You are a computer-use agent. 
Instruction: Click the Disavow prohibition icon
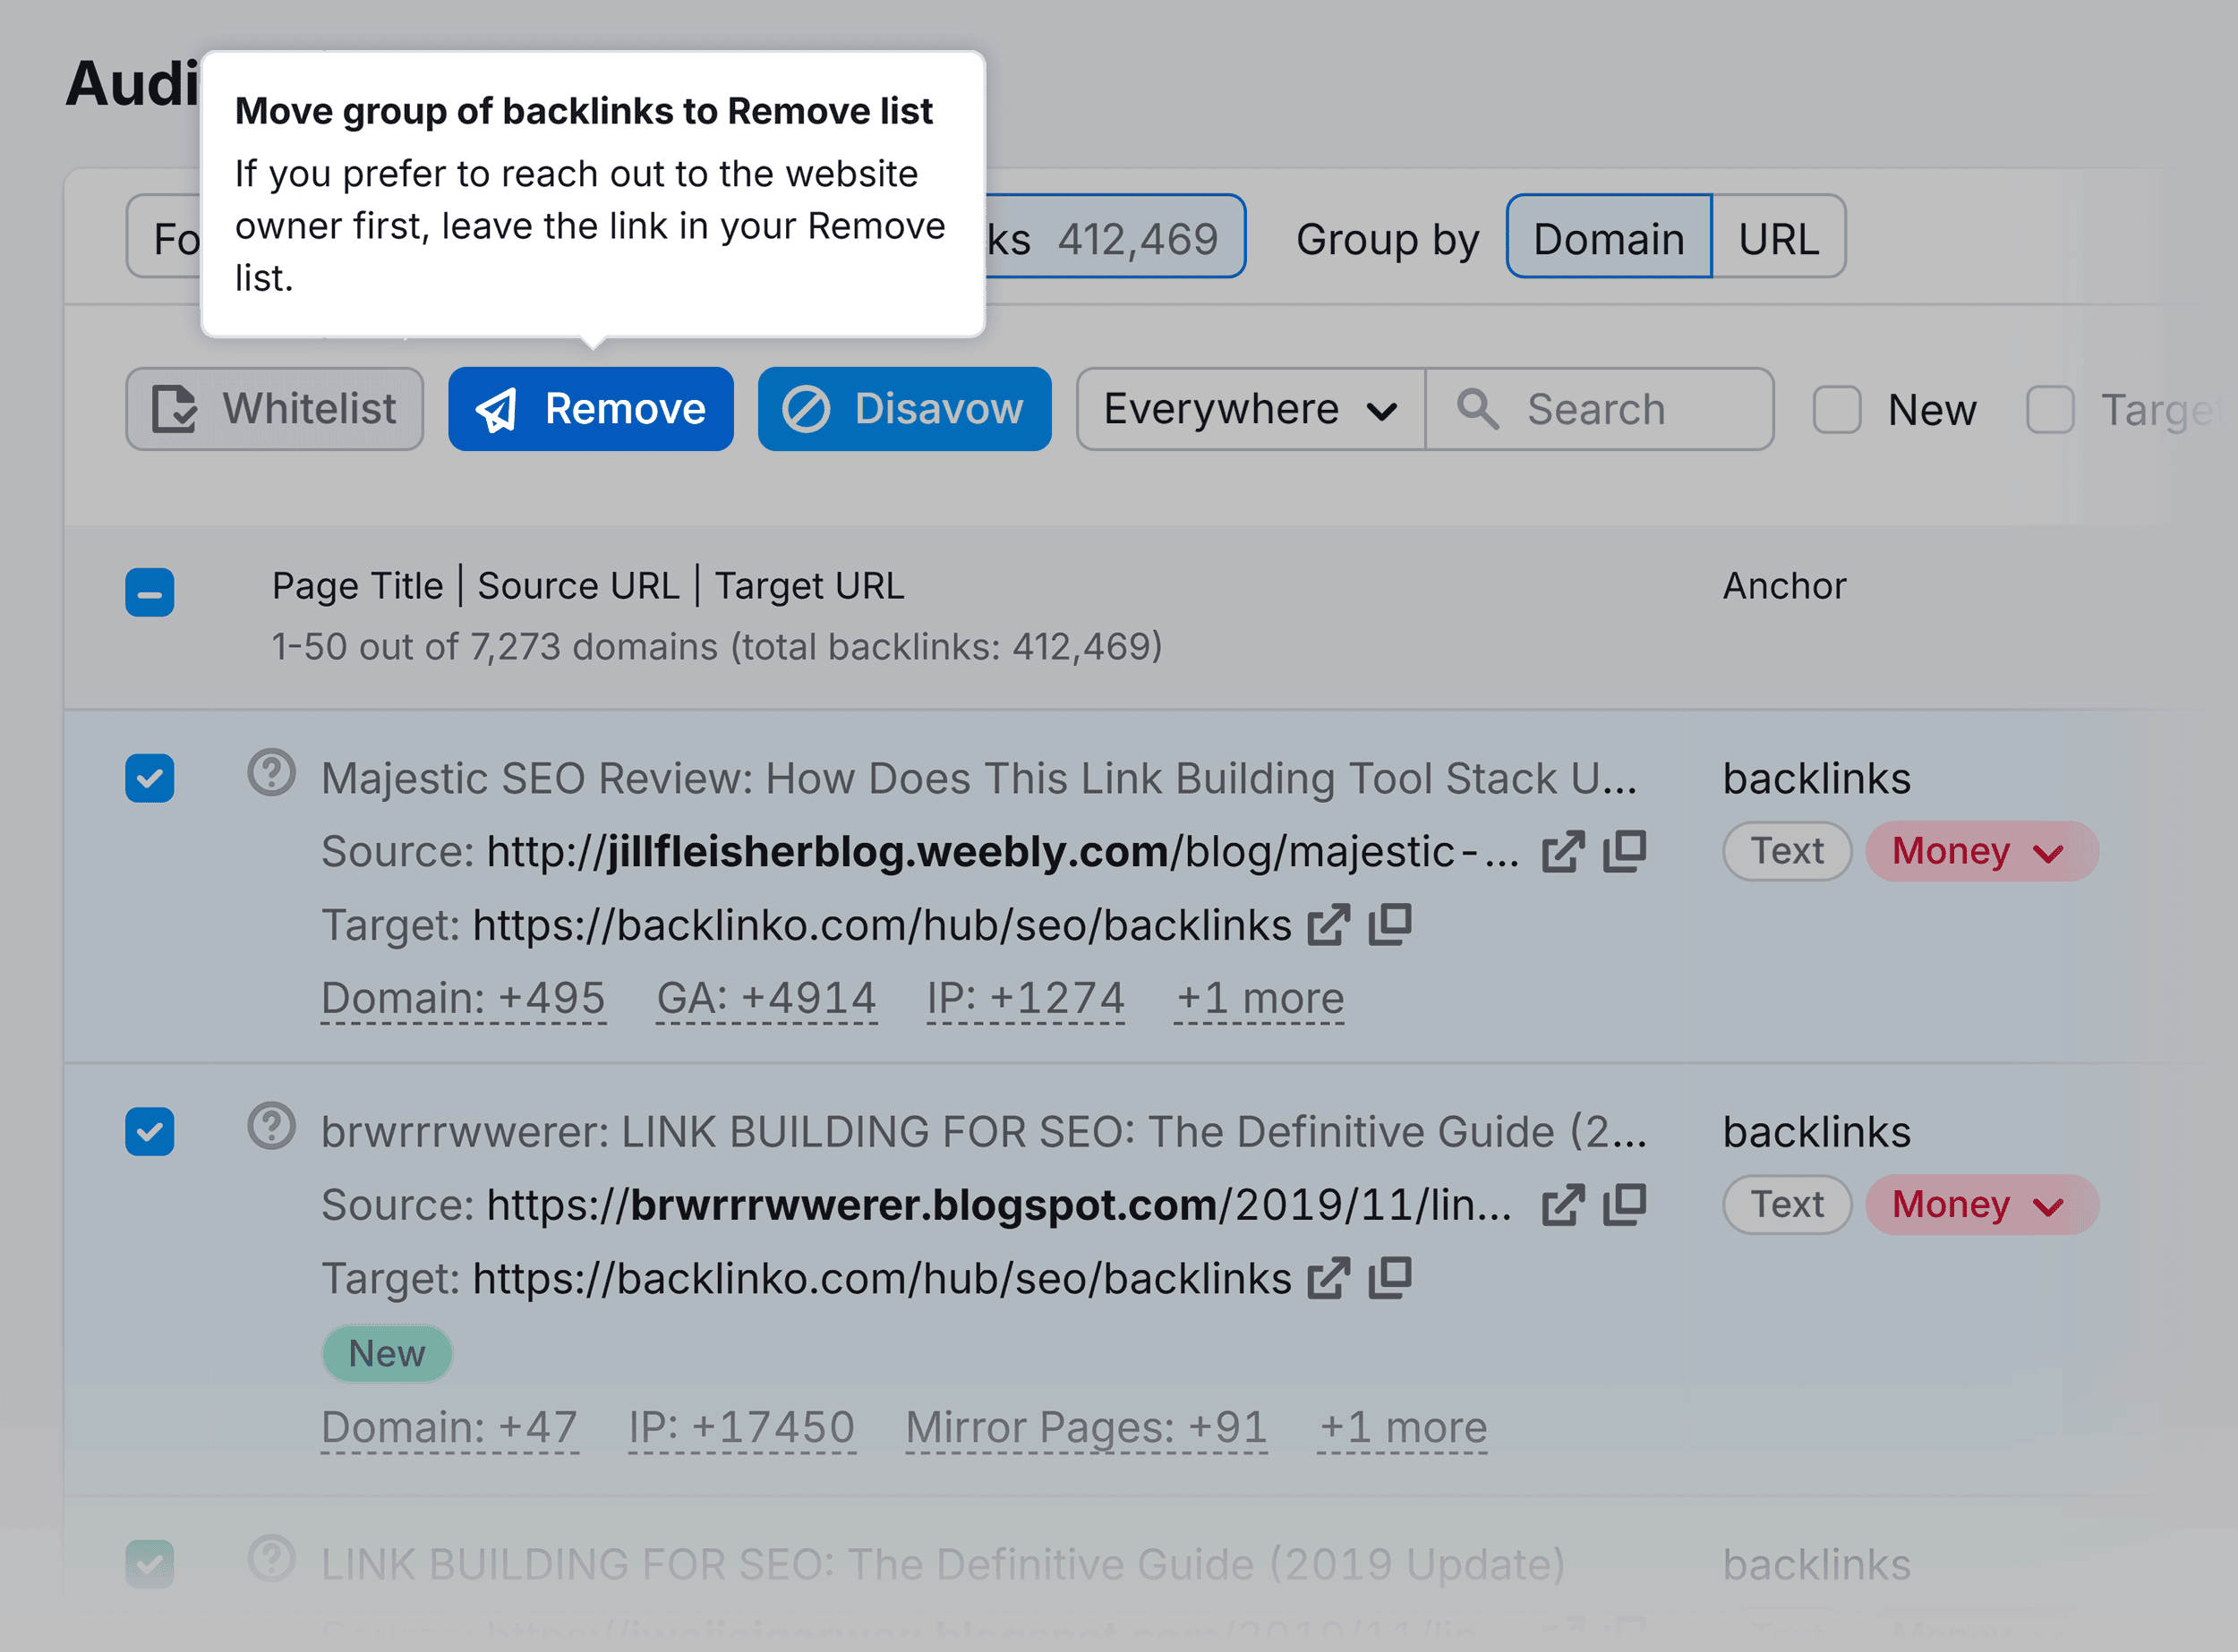click(x=808, y=408)
